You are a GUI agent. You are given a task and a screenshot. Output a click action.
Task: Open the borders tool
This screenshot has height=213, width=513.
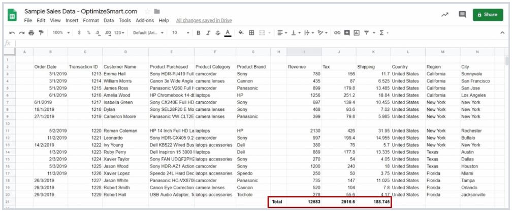tap(251, 33)
